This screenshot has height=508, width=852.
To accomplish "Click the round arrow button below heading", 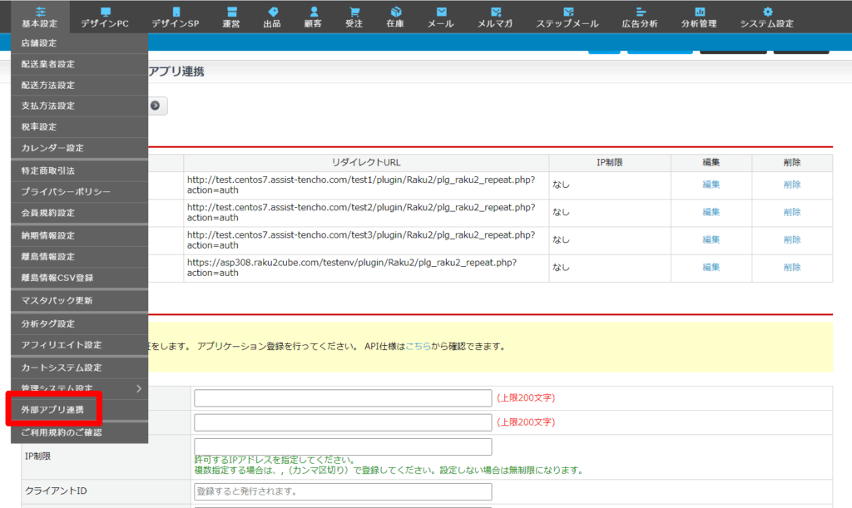I will (x=155, y=106).
